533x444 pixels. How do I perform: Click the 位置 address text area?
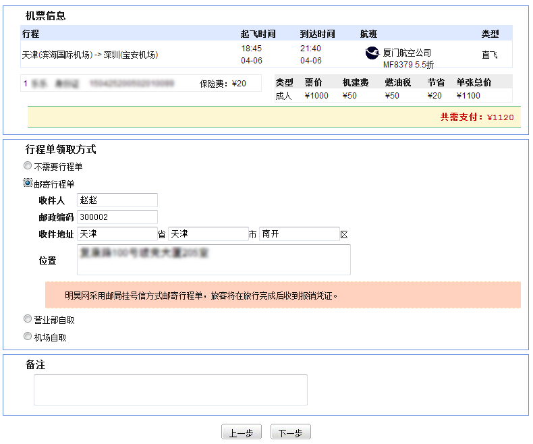click(213, 260)
